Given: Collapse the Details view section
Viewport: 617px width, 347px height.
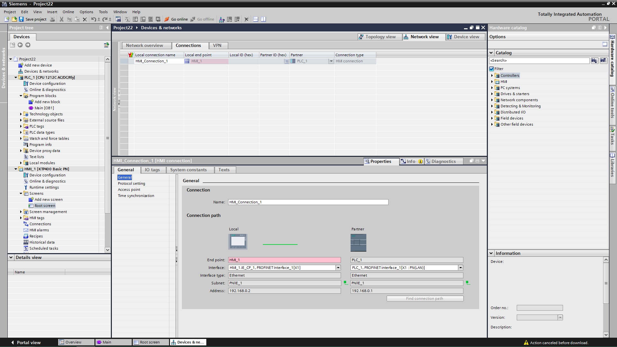Looking at the screenshot, I should (x=11, y=257).
